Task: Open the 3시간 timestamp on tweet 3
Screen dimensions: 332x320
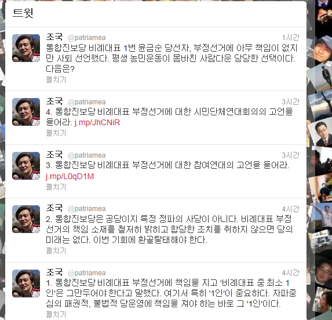Action: [290, 155]
